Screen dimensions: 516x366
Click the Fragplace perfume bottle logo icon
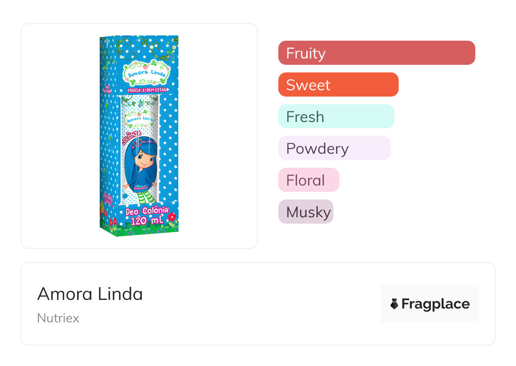click(394, 304)
